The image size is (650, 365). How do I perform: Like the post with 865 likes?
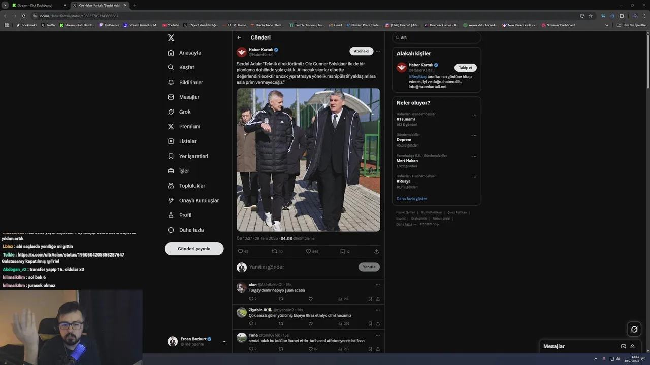[312, 251]
